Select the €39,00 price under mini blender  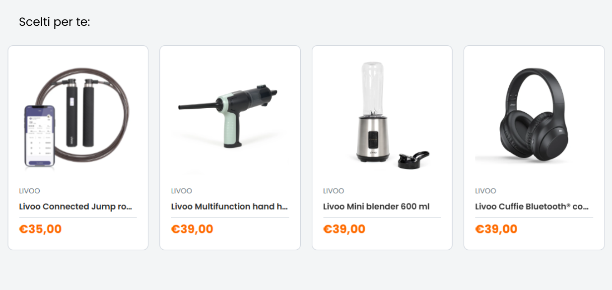(x=344, y=229)
